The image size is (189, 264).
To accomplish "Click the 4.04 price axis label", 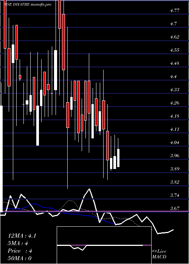I will tap(175, 143).
